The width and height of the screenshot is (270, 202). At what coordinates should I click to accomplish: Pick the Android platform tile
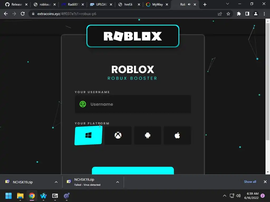[x=148, y=135]
